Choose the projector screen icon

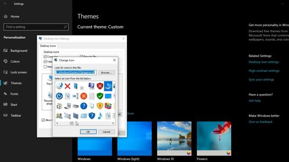[92, 106]
